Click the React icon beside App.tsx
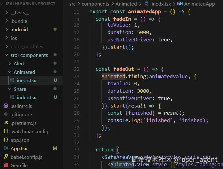The image size is (223, 169). [x=6, y=148]
